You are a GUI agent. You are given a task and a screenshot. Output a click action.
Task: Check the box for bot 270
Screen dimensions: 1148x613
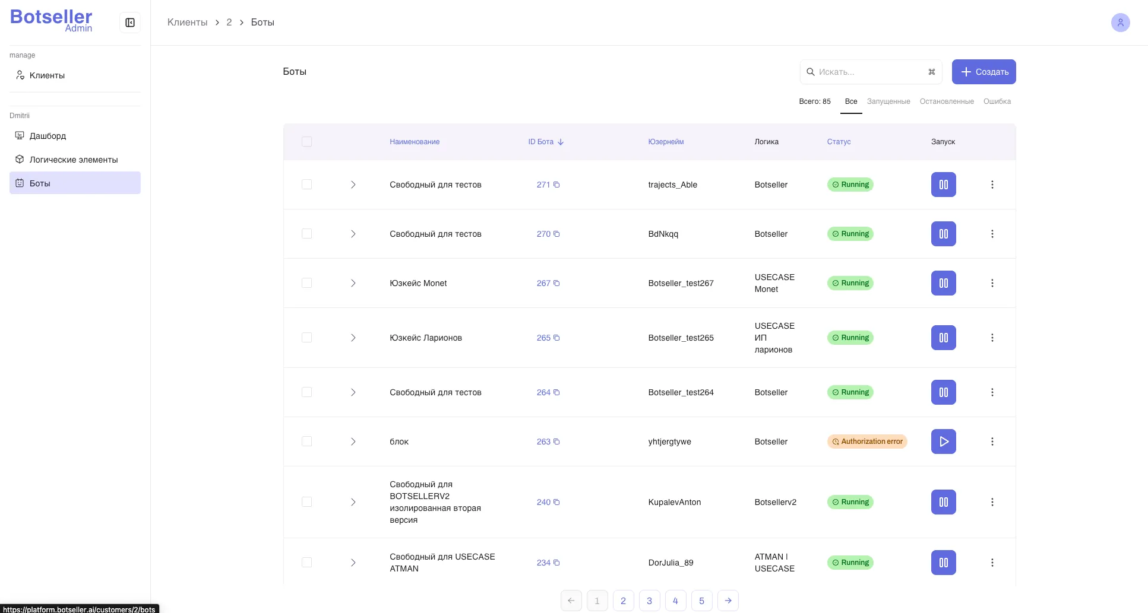[306, 234]
